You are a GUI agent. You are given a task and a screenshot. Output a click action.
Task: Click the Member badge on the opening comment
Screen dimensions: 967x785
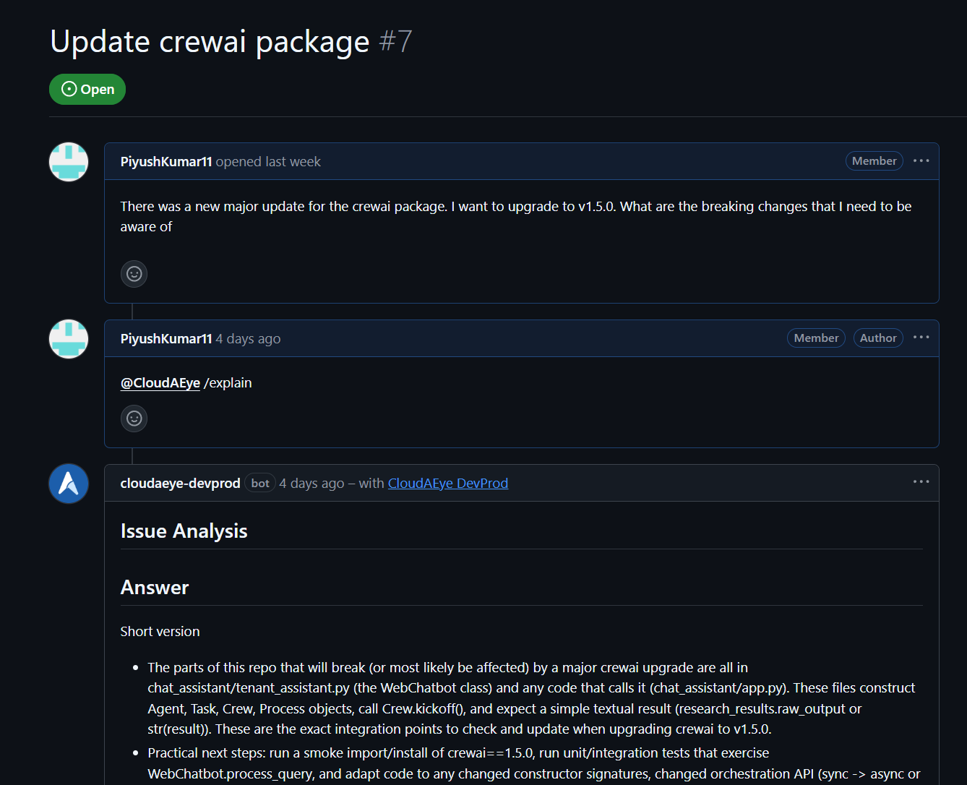click(x=874, y=161)
